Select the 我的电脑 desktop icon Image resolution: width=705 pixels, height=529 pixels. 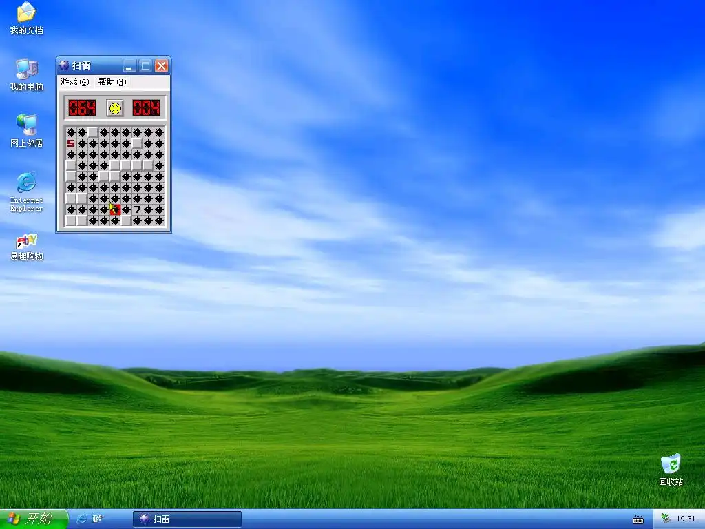(x=27, y=74)
